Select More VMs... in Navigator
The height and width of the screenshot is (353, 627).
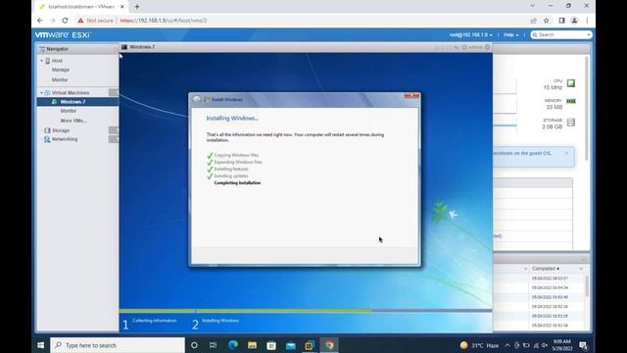pyautogui.click(x=73, y=121)
